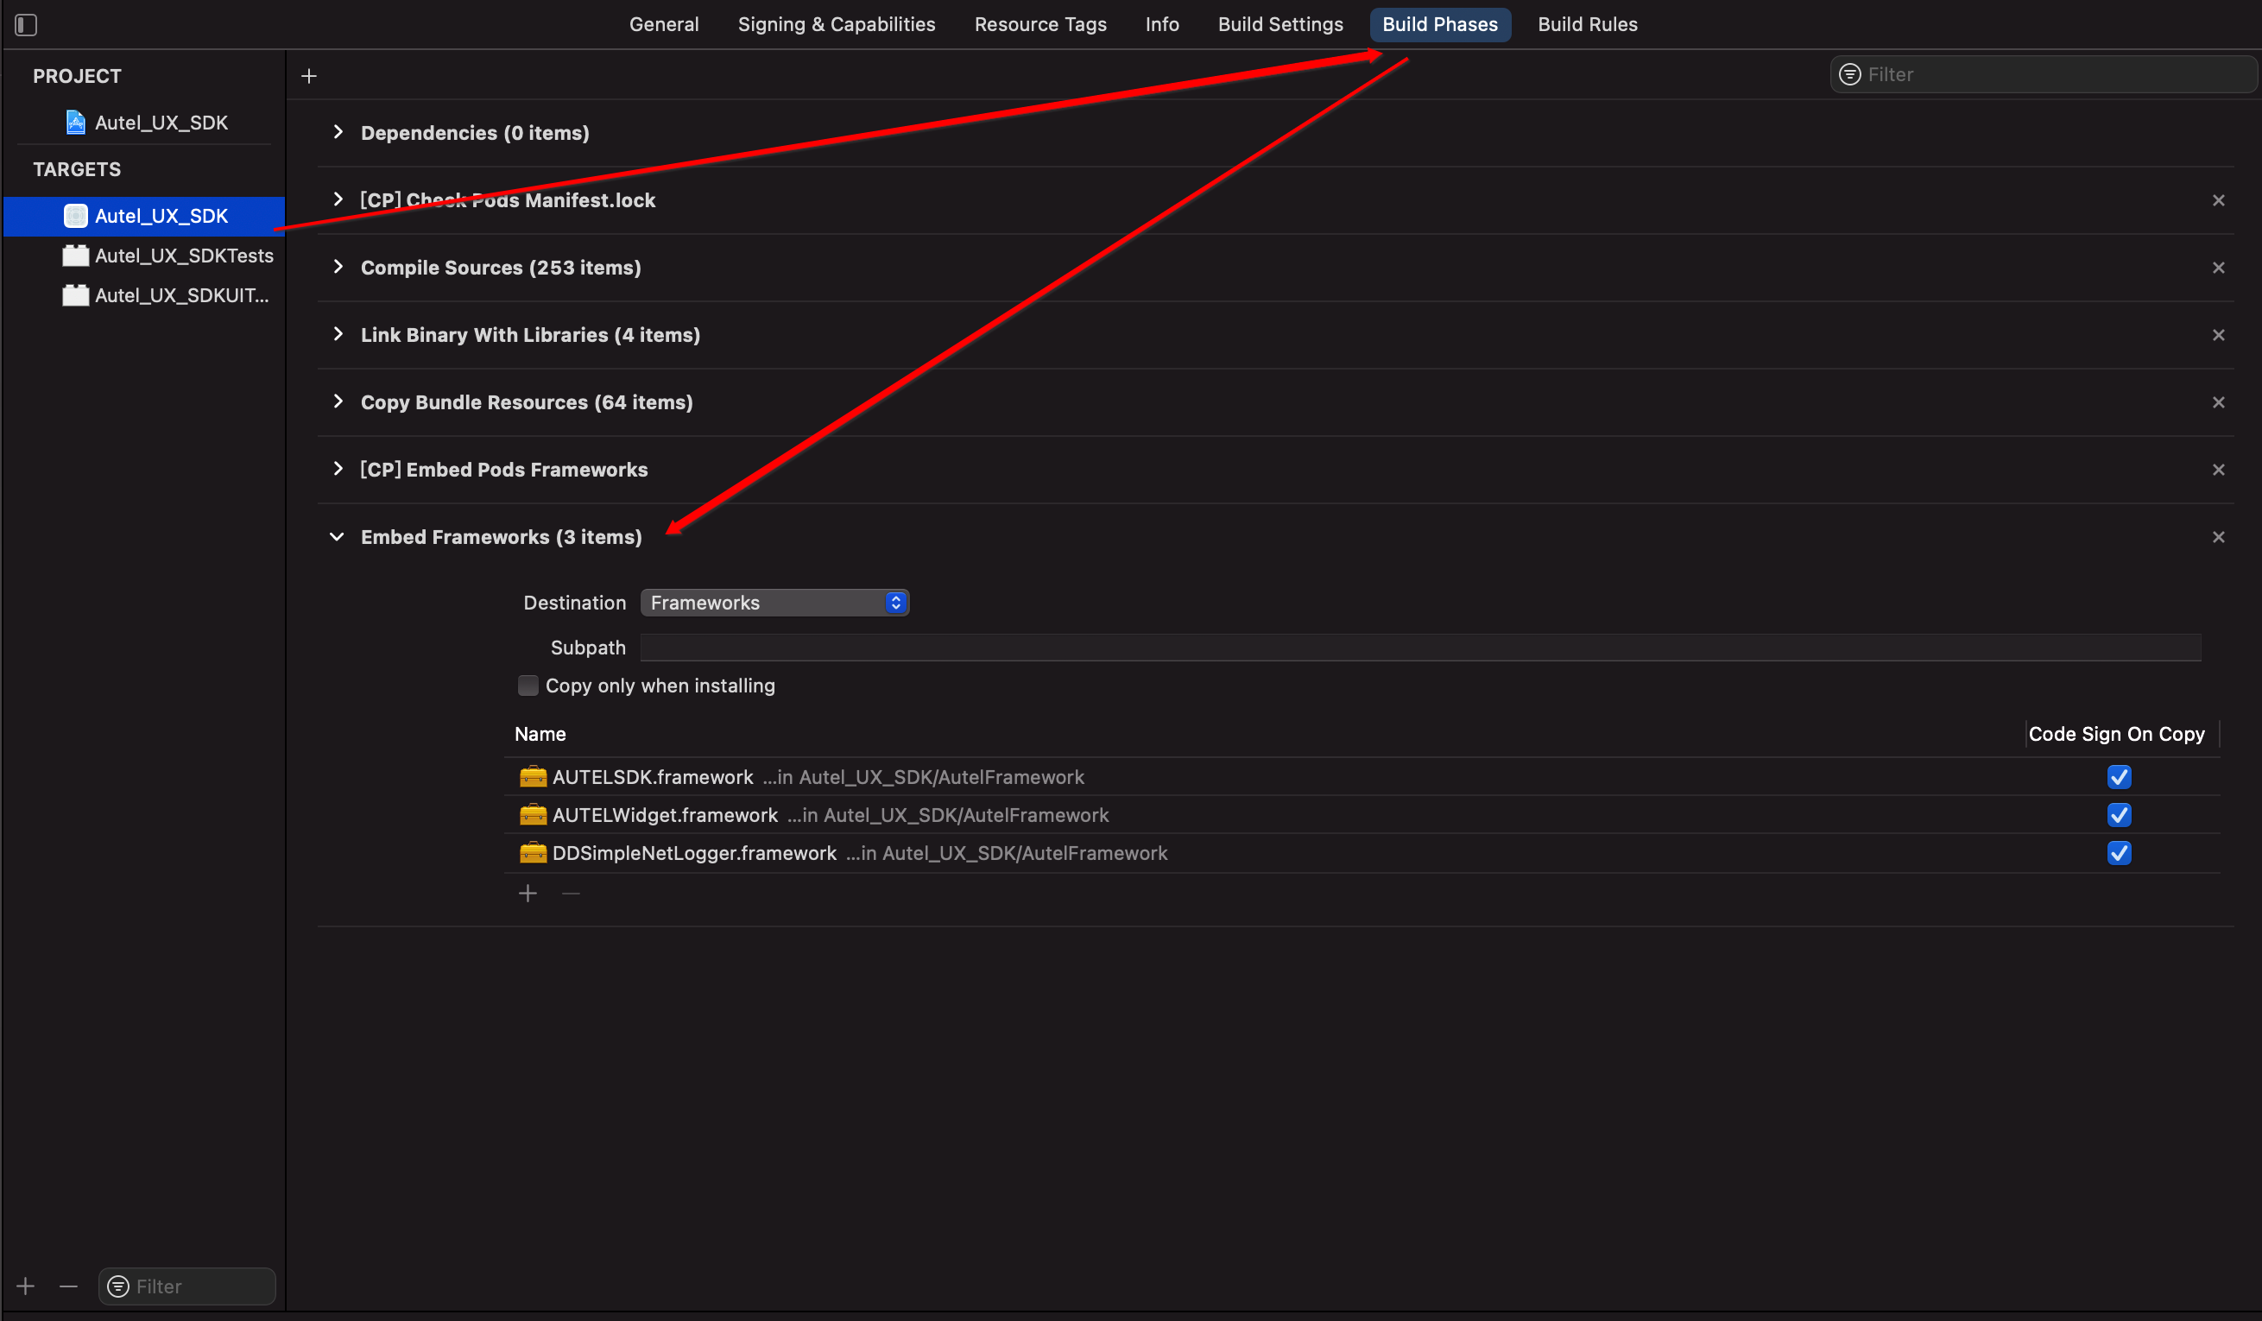Select Autel_UX_SDK under PROJECT
This screenshot has height=1321, width=2262.
coord(143,122)
